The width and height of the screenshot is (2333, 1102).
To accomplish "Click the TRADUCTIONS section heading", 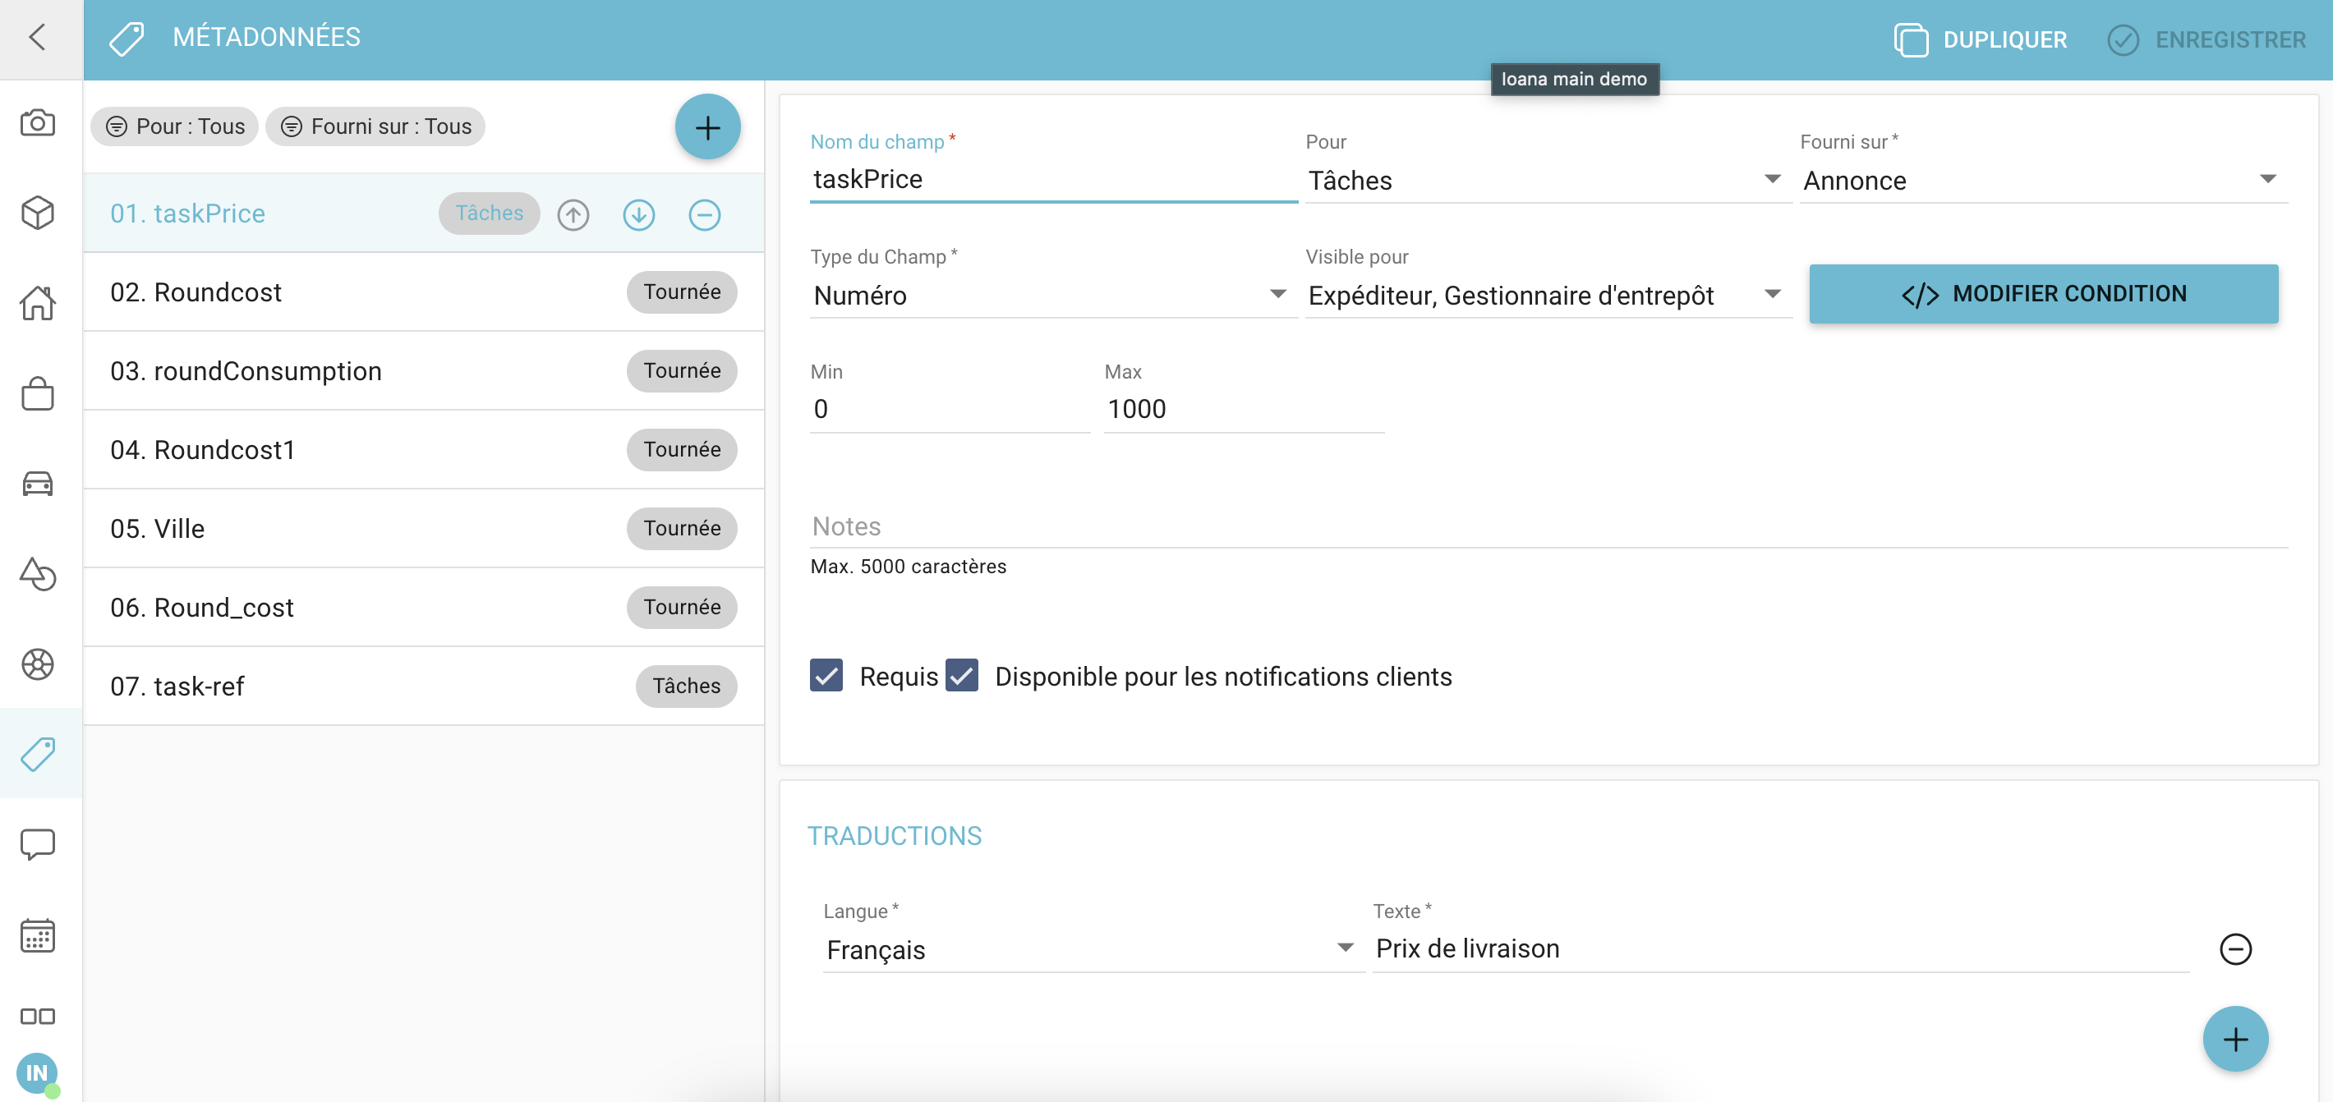I will tap(894, 836).
